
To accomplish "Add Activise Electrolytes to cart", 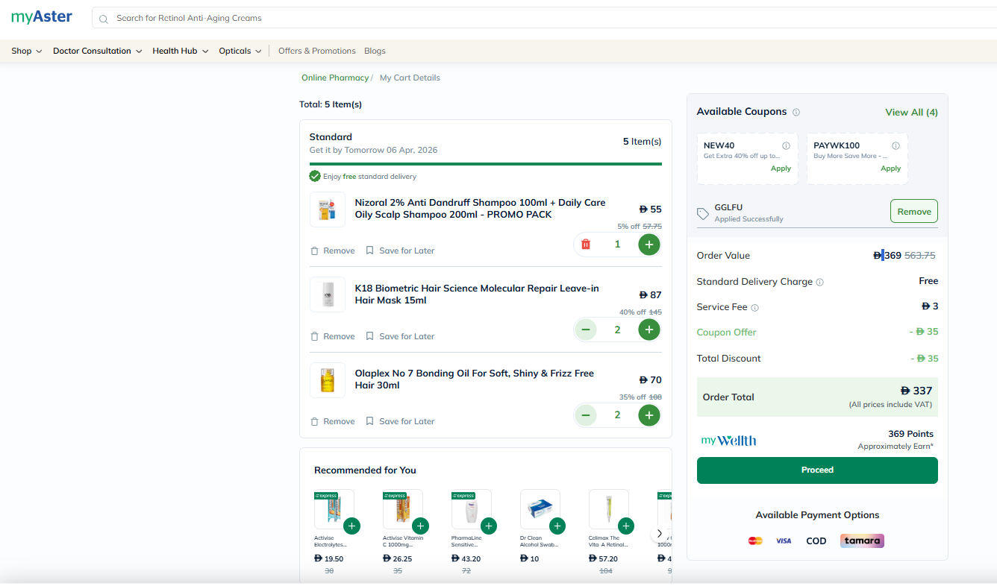I will click(351, 526).
